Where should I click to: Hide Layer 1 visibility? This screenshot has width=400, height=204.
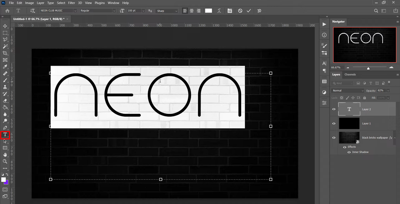click(334, 123)
